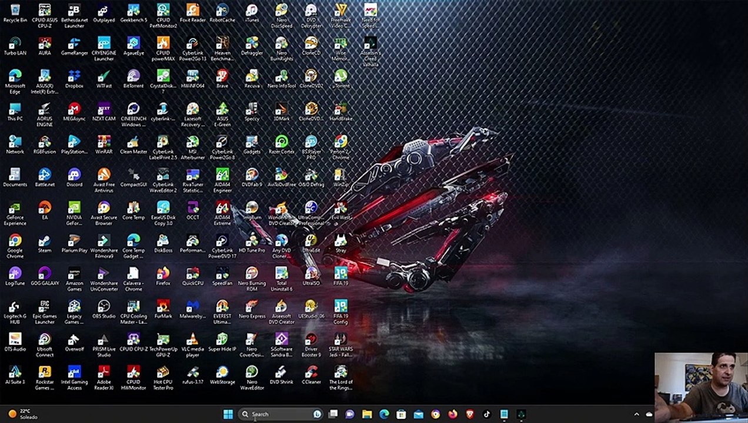Click the taskbar Search box

280,414
